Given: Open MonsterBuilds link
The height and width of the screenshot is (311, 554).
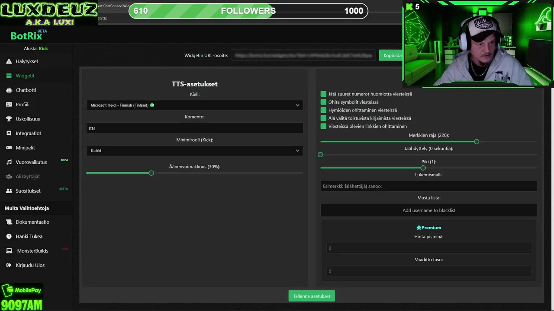Looking at the screenshot, I should [x=33, y=251].
